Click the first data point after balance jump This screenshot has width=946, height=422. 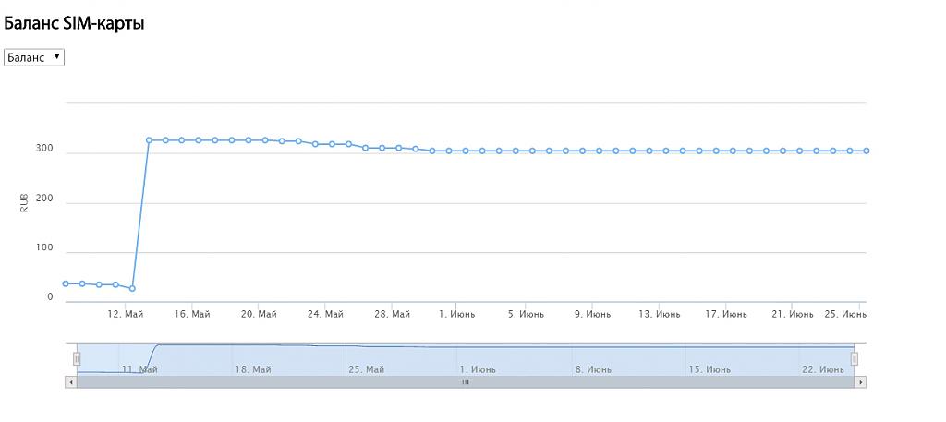click(x=149, y=140)
